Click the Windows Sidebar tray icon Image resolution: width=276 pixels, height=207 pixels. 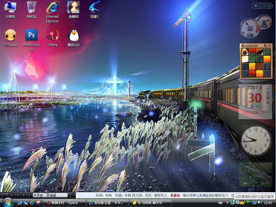point(233,202)
